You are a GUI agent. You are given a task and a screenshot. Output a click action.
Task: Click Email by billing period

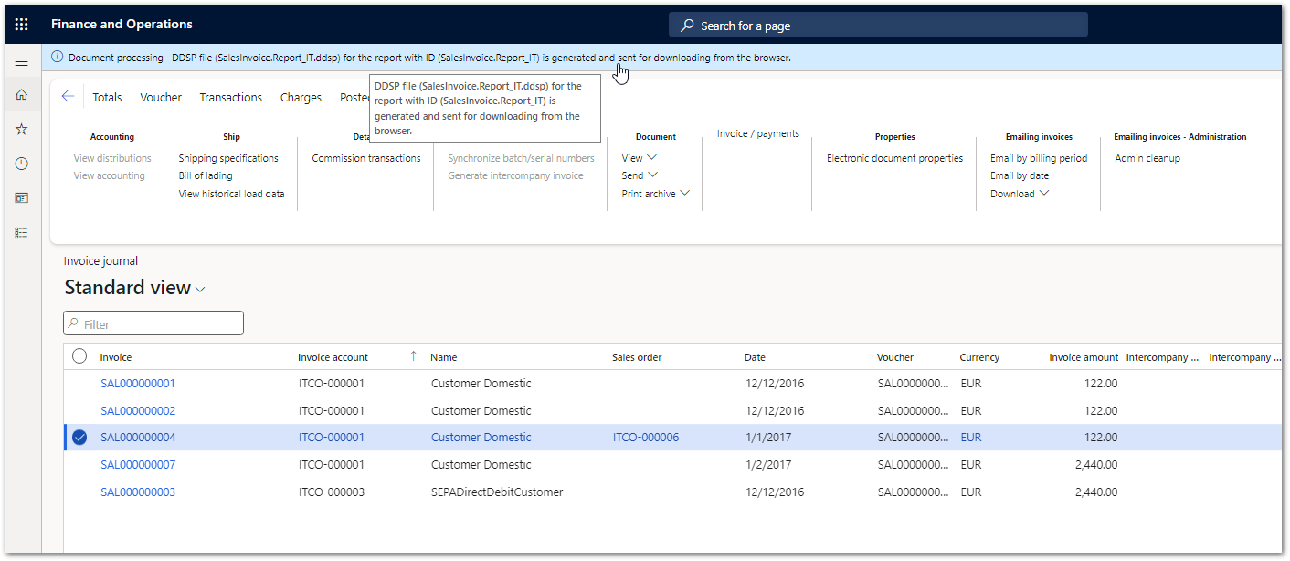tap(1039, 158)
